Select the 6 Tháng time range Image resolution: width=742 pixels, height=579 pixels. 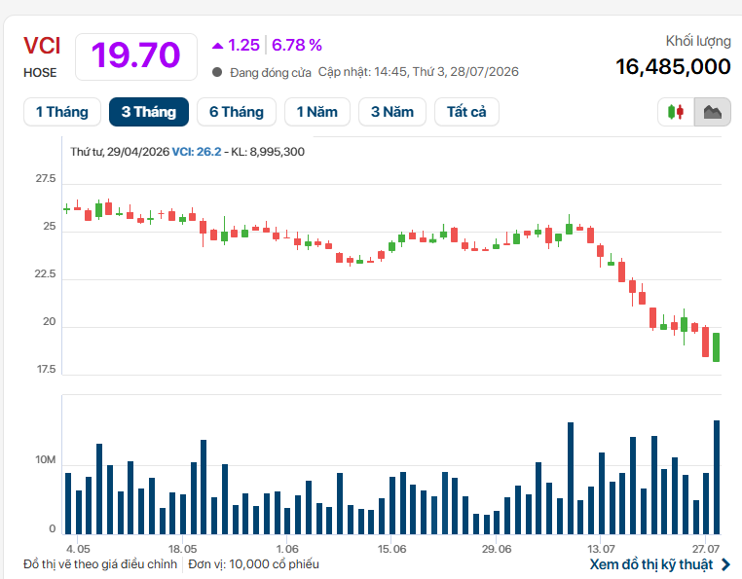(x=236, y=112)
